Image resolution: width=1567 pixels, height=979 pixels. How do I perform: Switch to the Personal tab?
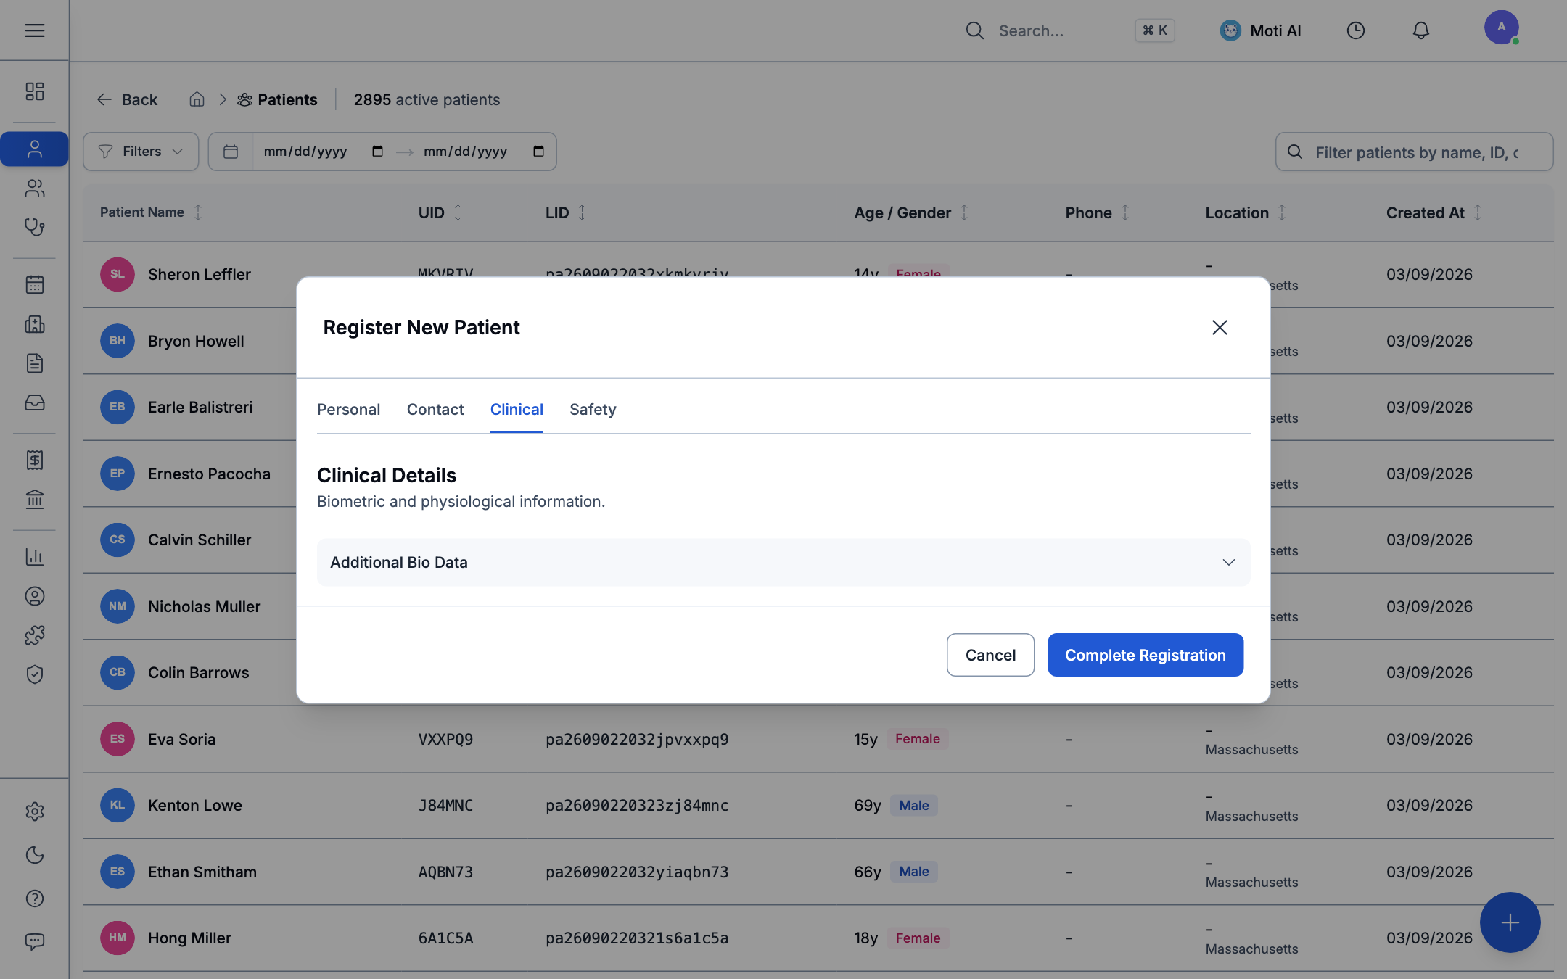(348, 409)
